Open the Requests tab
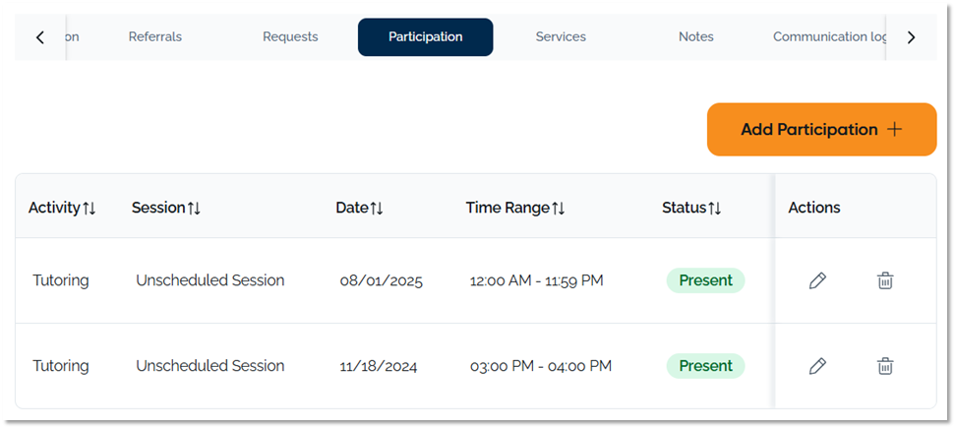This screenshot has width=956, height=429. (290, 37)
